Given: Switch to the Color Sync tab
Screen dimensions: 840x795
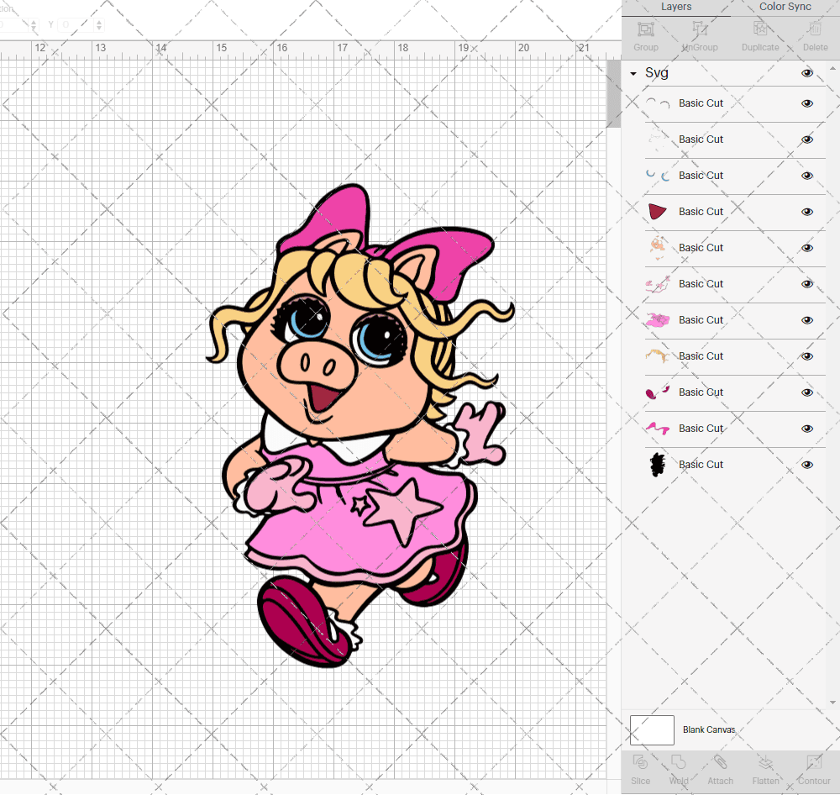Looking at the screenshot, I should pyautogui.click(x=785, y=7).
